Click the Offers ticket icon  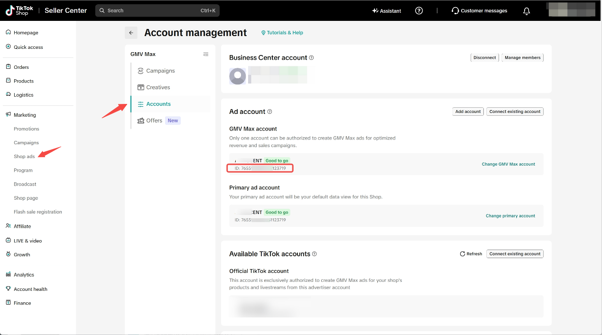pyautogui.click(x=141, y=121)
